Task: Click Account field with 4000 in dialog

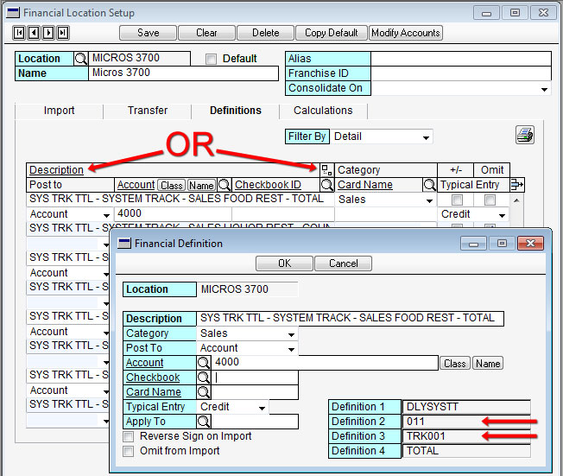Action: click(x=325, y=363)
